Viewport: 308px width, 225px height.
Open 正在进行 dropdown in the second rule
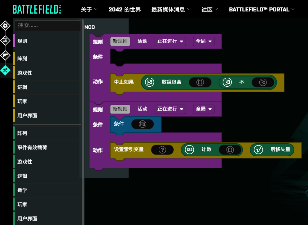coord(170,109)
